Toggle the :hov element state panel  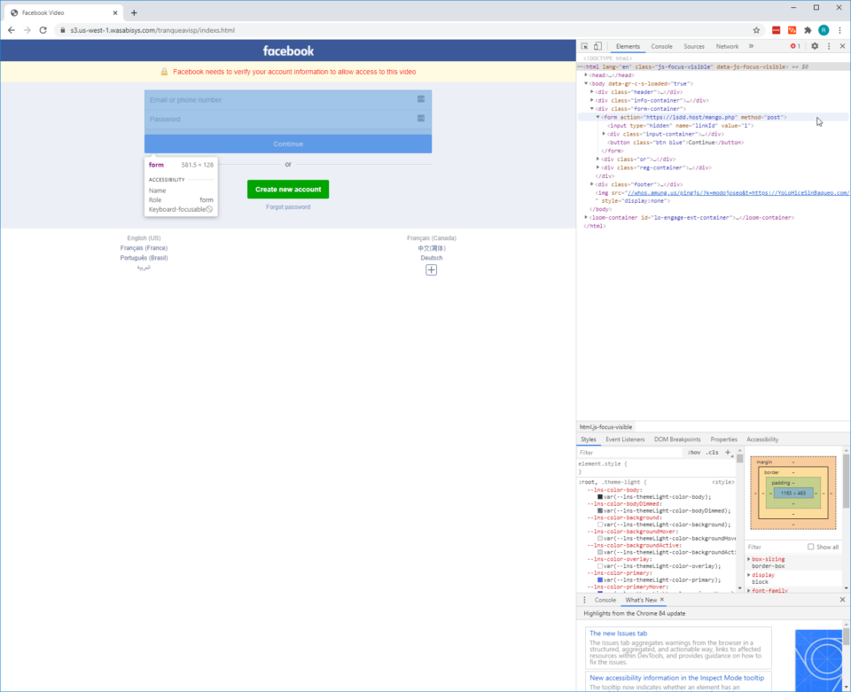click(693, 452)
